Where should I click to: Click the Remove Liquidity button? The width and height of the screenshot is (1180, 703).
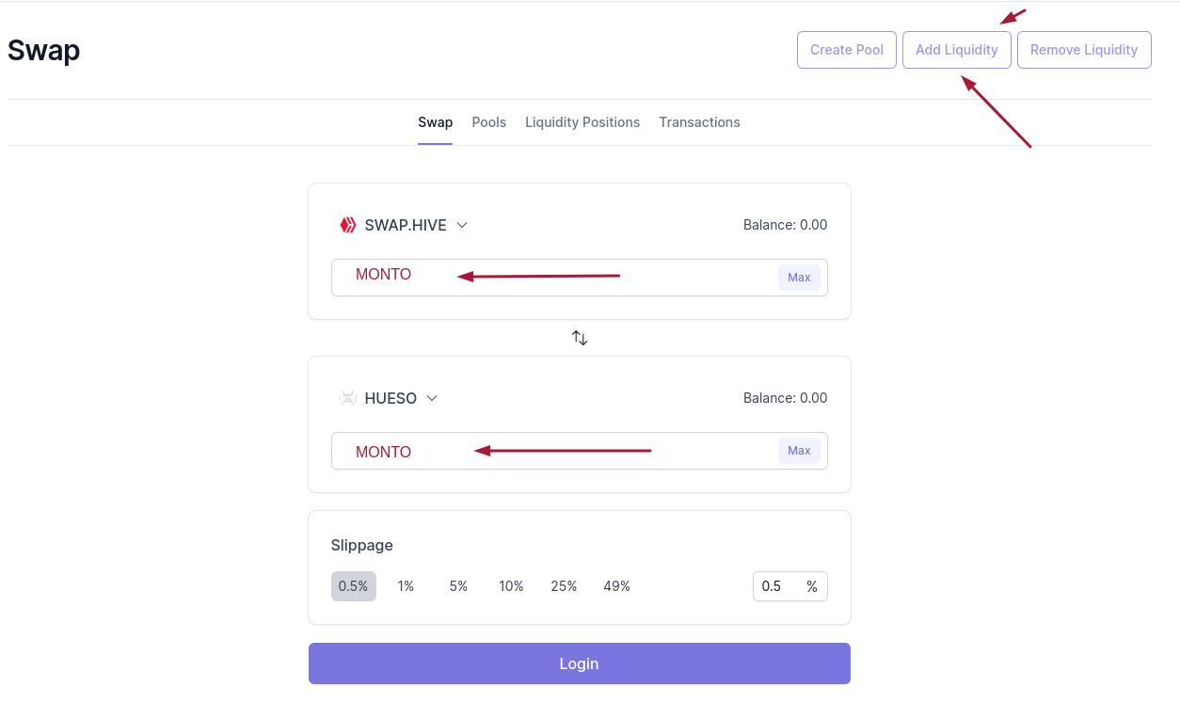click(1084, 50)
